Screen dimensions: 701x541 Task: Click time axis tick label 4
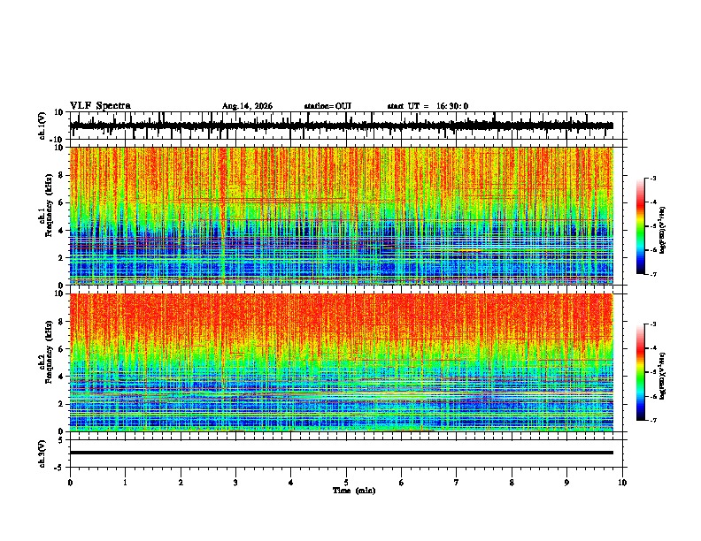(291, 482)
